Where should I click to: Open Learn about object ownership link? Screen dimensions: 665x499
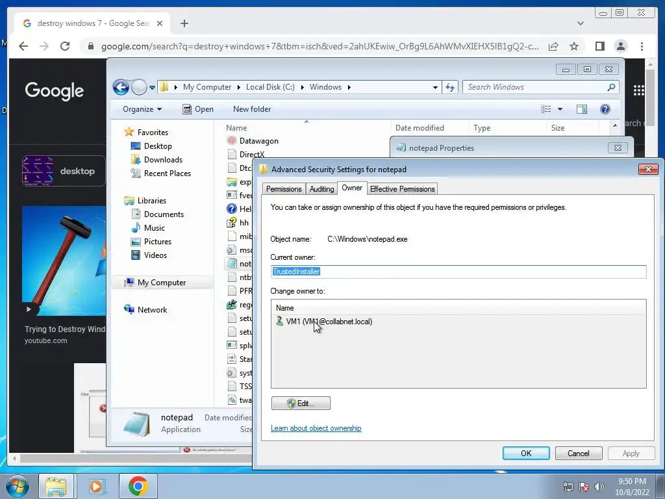tap(316, 428)
